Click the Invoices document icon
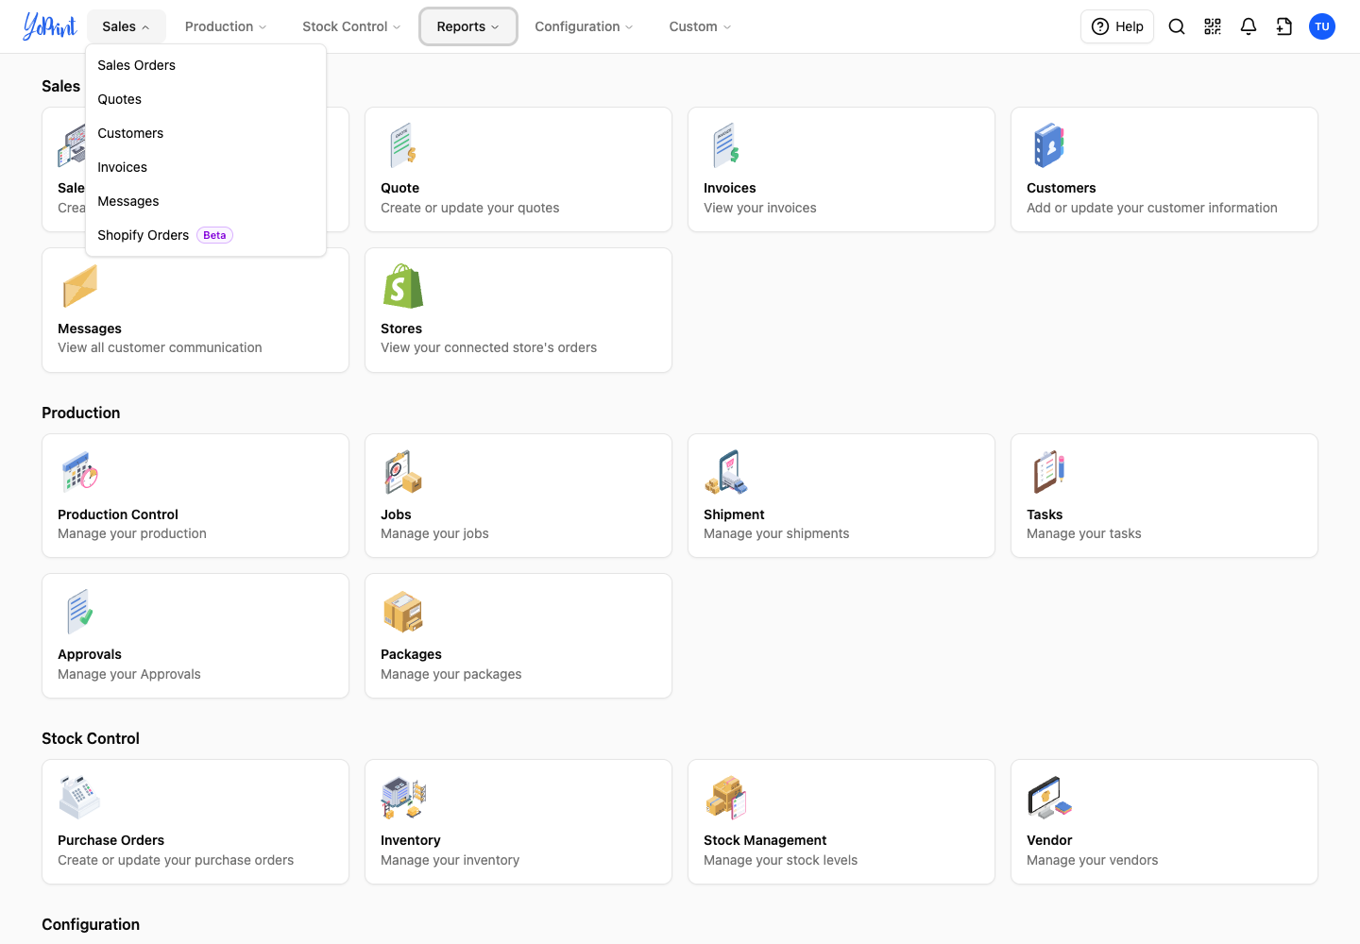Screen dimensions: 1360x944 (726, 145)
